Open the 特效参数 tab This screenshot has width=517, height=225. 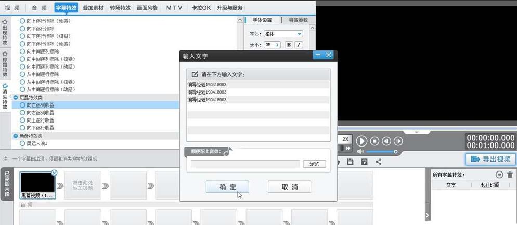click(294, 20)
